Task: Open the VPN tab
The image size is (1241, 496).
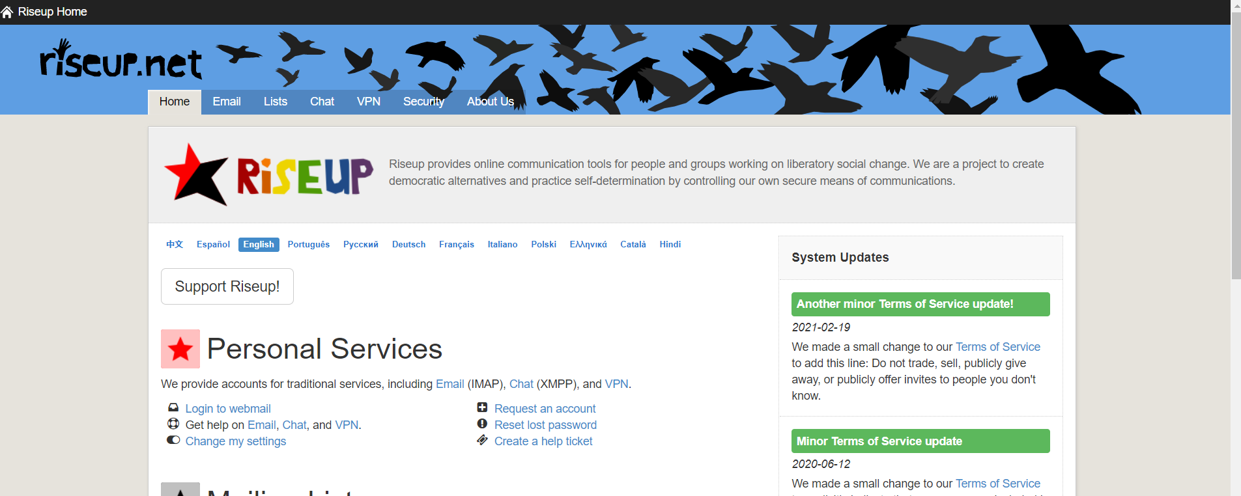Action: tap(369, 102)
